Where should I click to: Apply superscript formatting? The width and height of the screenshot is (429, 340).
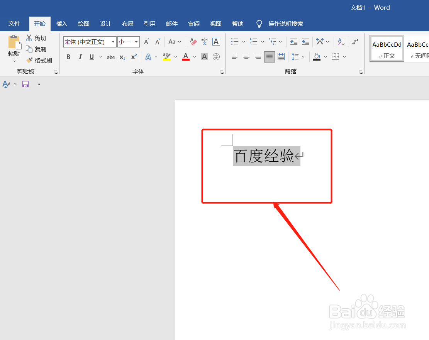(134, 57)
